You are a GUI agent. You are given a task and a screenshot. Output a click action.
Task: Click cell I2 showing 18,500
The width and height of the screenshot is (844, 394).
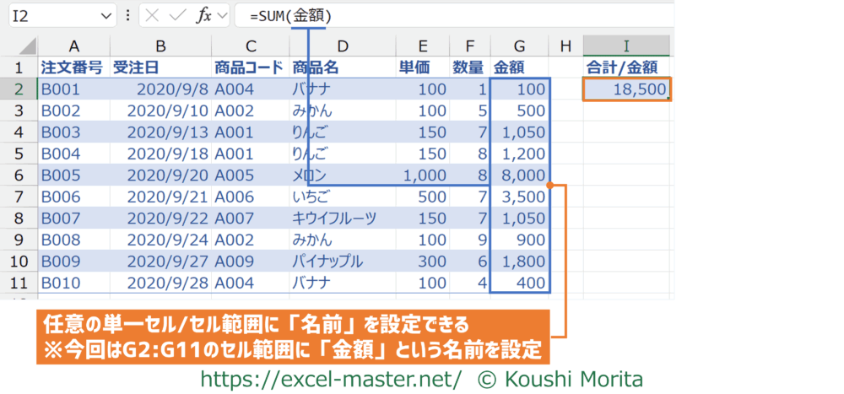pos(625,89)
